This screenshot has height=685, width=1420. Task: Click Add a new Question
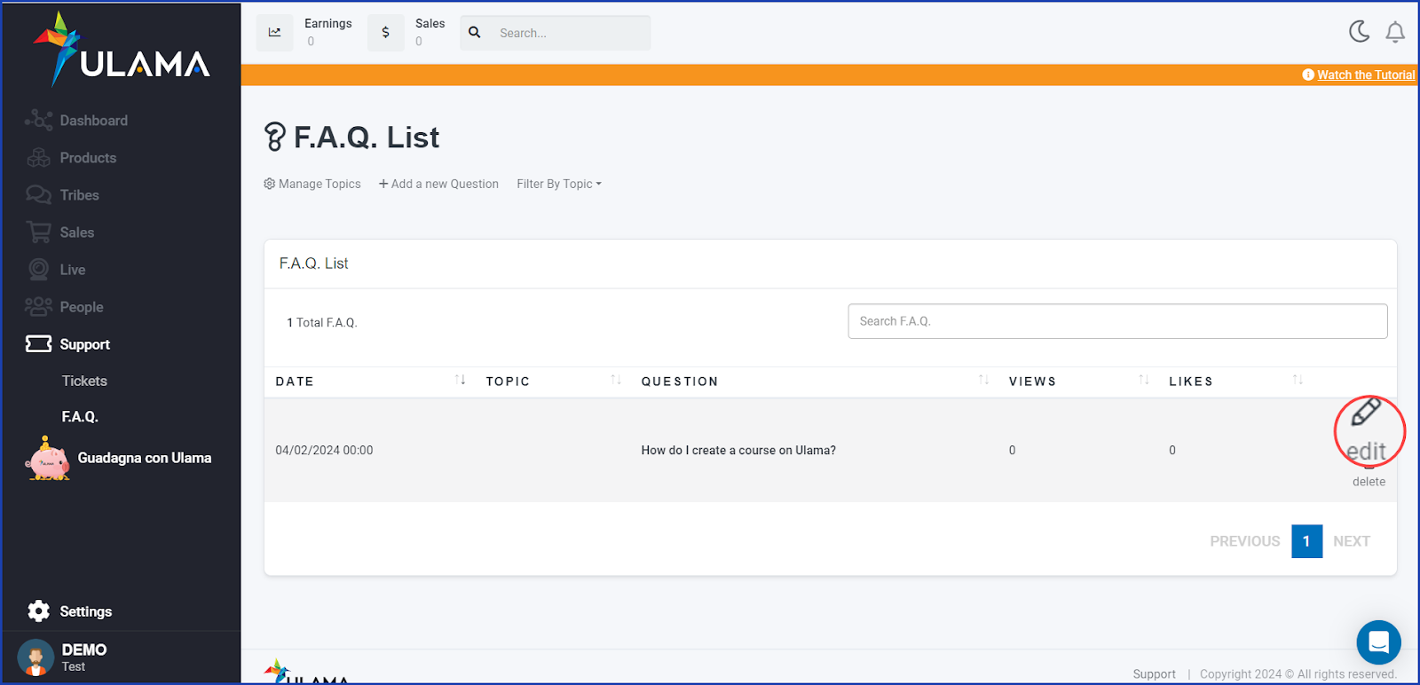pos(438,184)
